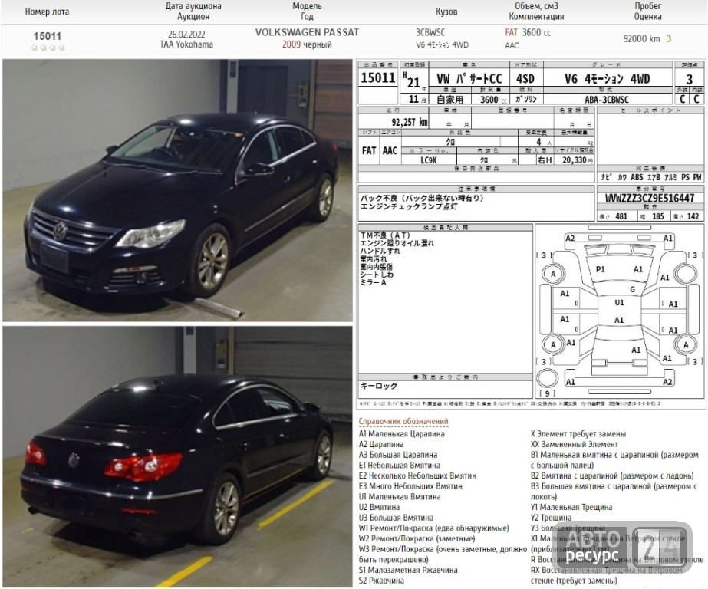Click the A3 Большая Царапина legend entry

398,455
